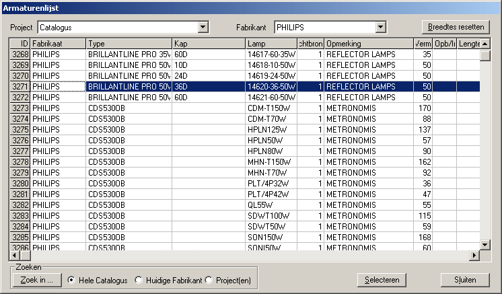Click lamp cell 14621-60-50W
502x294 pixels.
[x=271, y=98]
